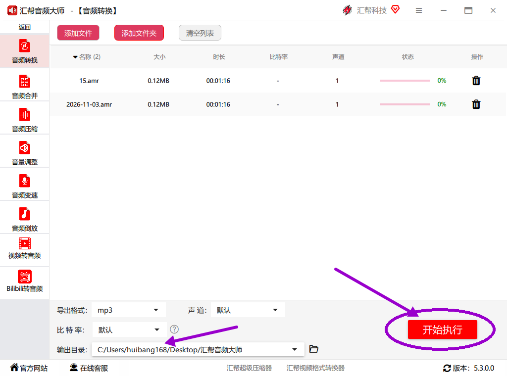Click the 开始执行 button
This screenshot has width=507, height=376.
[x=442, y=329]
